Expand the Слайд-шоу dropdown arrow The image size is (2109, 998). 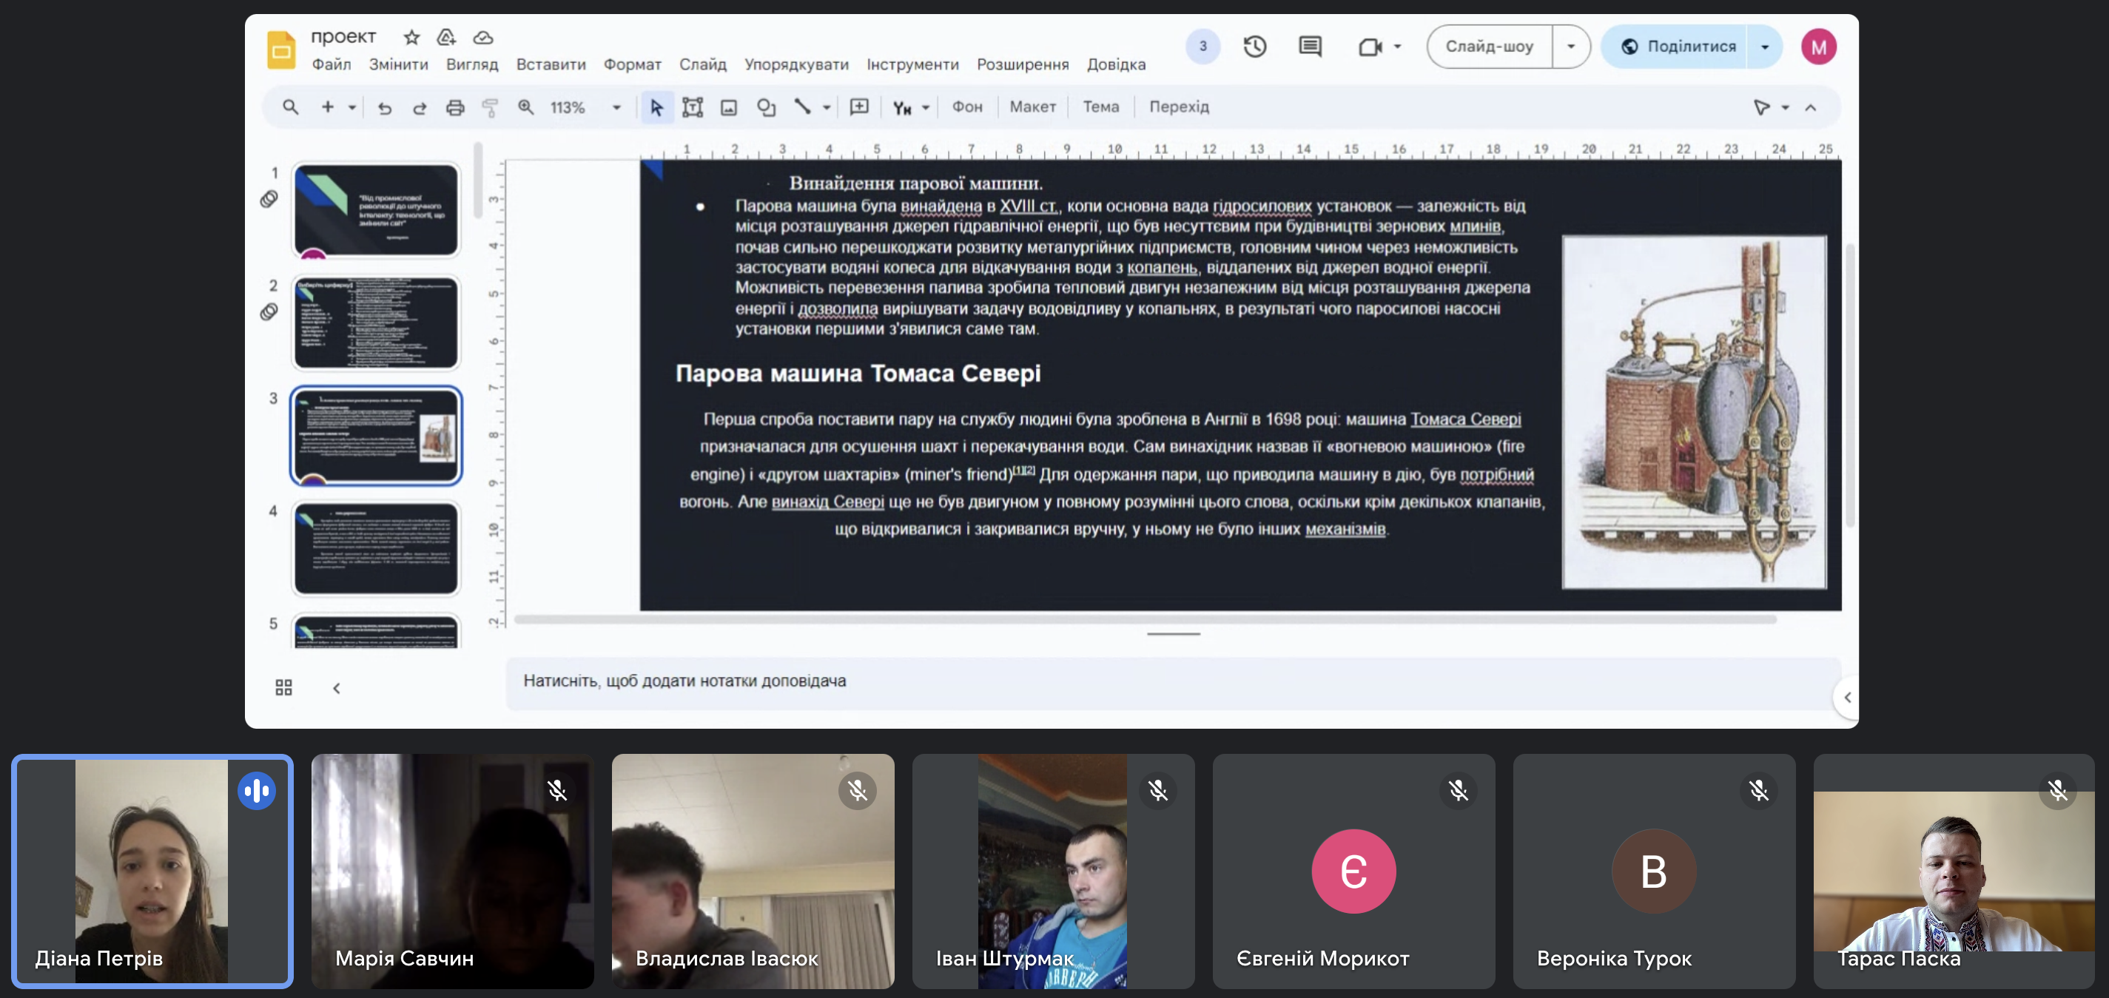1570,47
